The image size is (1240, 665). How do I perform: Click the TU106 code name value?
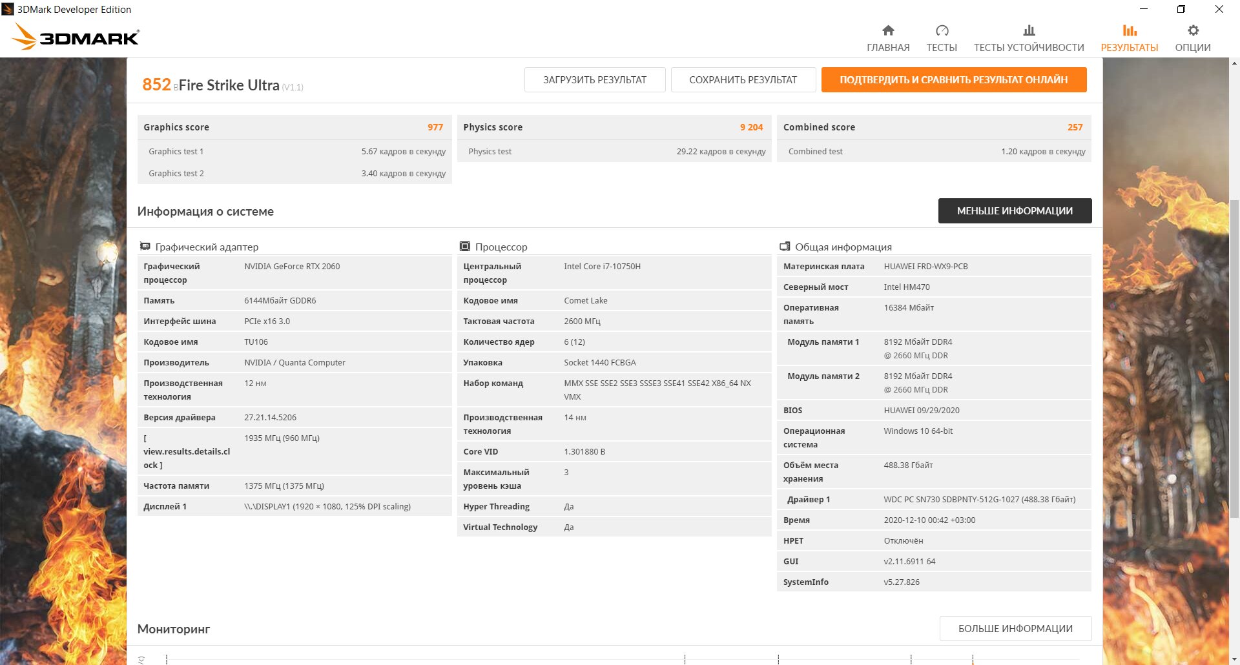tap(256, 342)
